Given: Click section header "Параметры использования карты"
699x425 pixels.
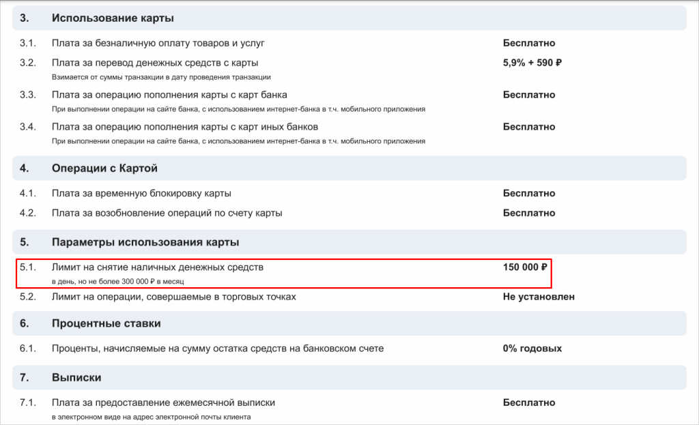Looking at the screenshot, I should tap(349, 242).
